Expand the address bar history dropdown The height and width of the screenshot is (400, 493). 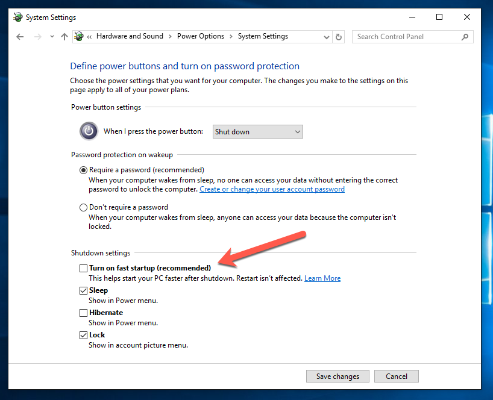(x=327, y=37)
